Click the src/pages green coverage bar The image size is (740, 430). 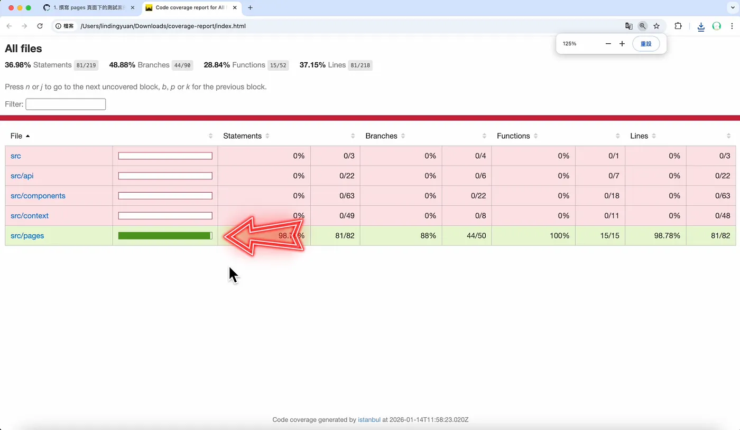point(165,236)
